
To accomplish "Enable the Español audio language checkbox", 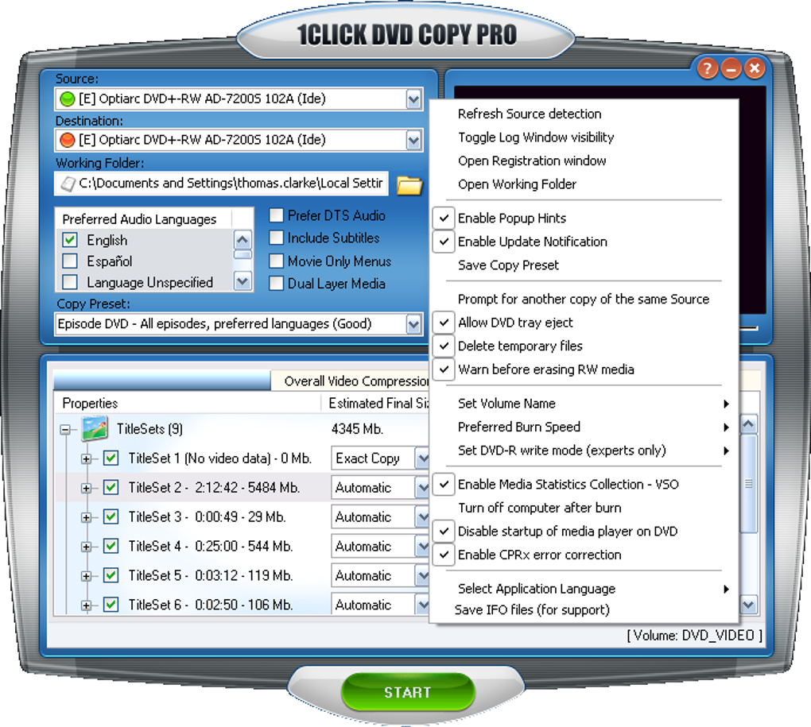I will [70, 261].
